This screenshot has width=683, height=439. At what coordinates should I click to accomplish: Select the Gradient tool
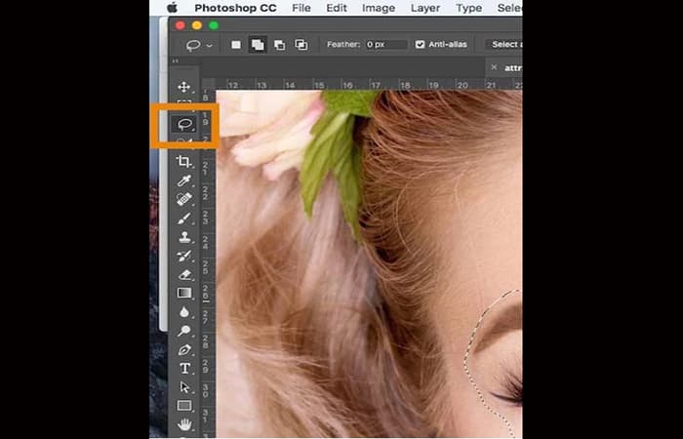183,293
